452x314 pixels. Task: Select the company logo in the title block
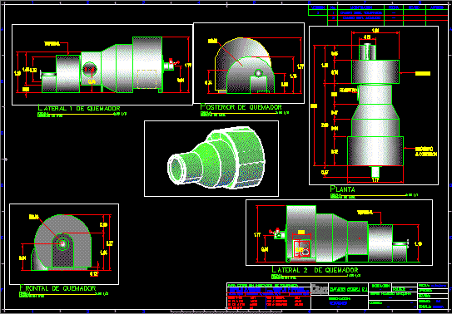pos(319,289)
